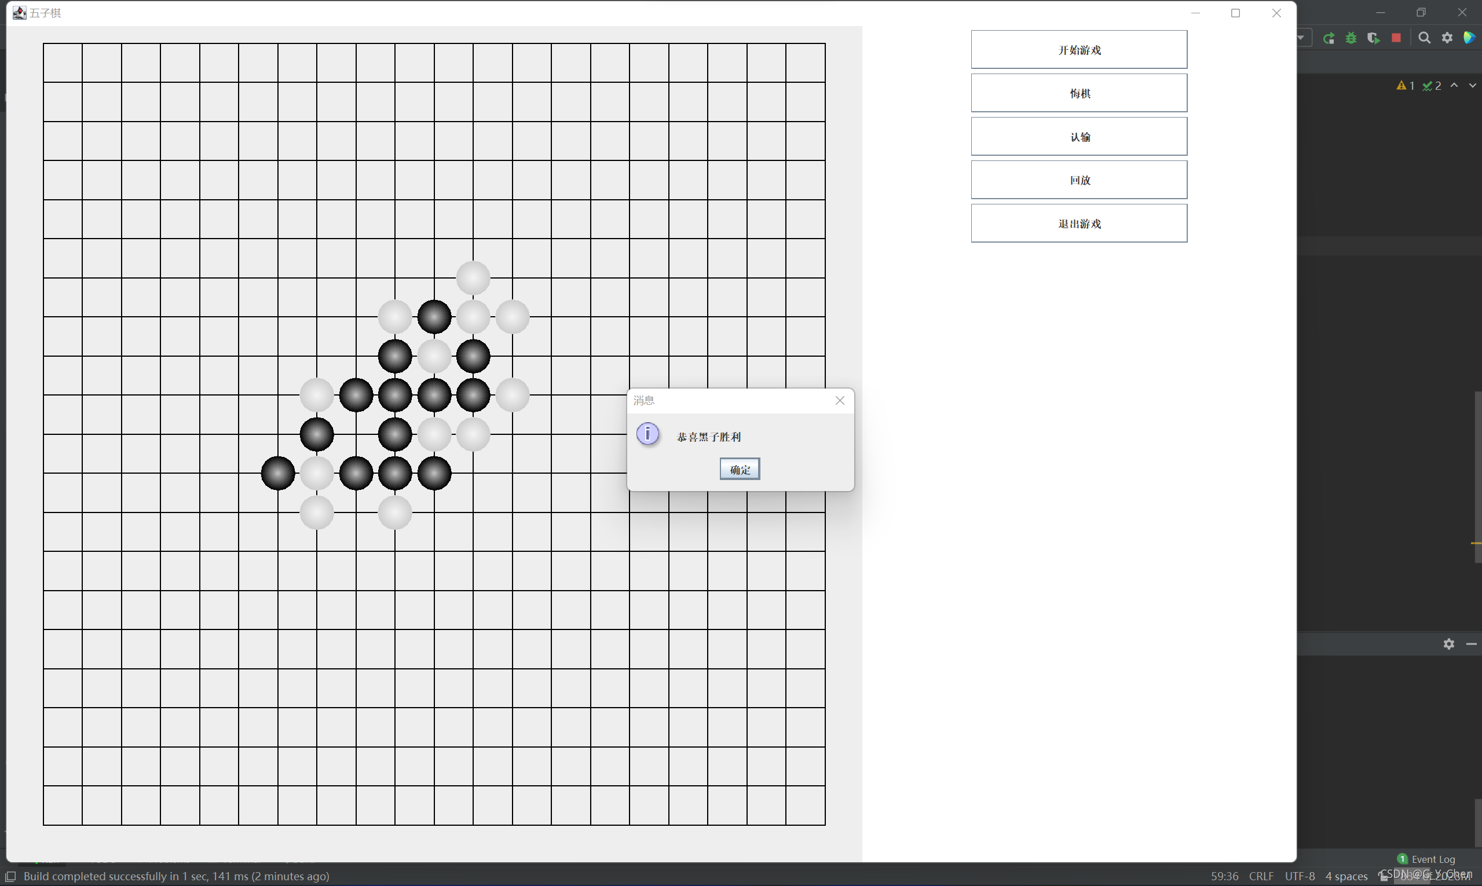Click the colorful plugin logo in the IDE toolbar

[1469, 38]
